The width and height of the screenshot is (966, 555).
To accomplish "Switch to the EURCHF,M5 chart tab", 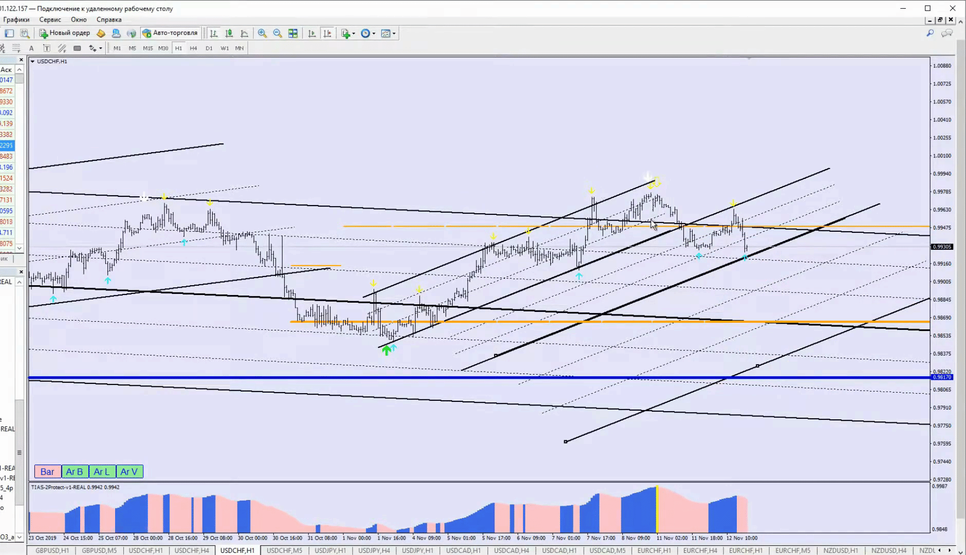I will point(793,550).
